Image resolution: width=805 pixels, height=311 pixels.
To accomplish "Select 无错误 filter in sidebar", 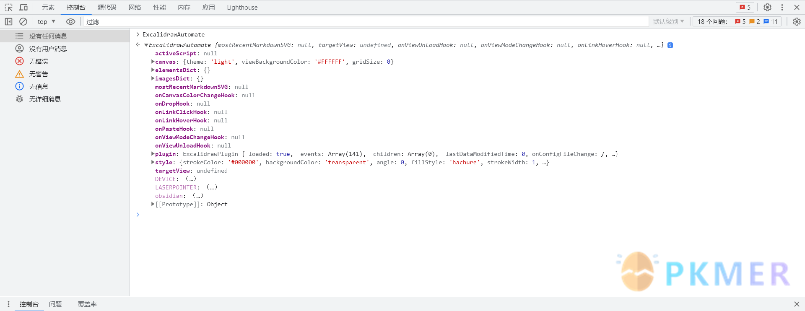I will click(x=39, y=62).
